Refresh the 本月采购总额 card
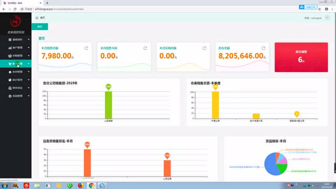The height and width of the screenshot is (189, 336). [204, 48]
